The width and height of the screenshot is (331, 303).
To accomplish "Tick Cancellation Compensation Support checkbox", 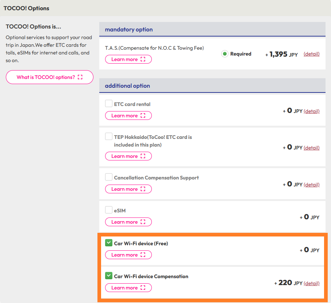I will click(x=109, y=177).
